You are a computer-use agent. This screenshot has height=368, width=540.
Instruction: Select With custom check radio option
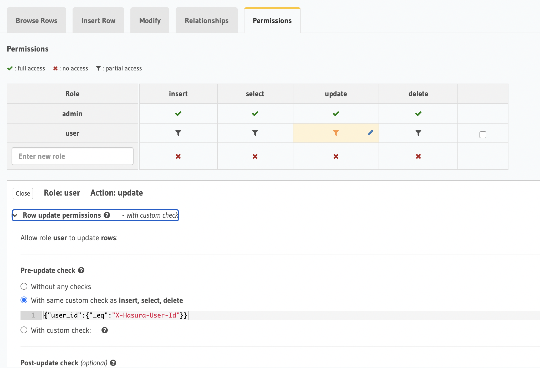[x=24, y=330]
